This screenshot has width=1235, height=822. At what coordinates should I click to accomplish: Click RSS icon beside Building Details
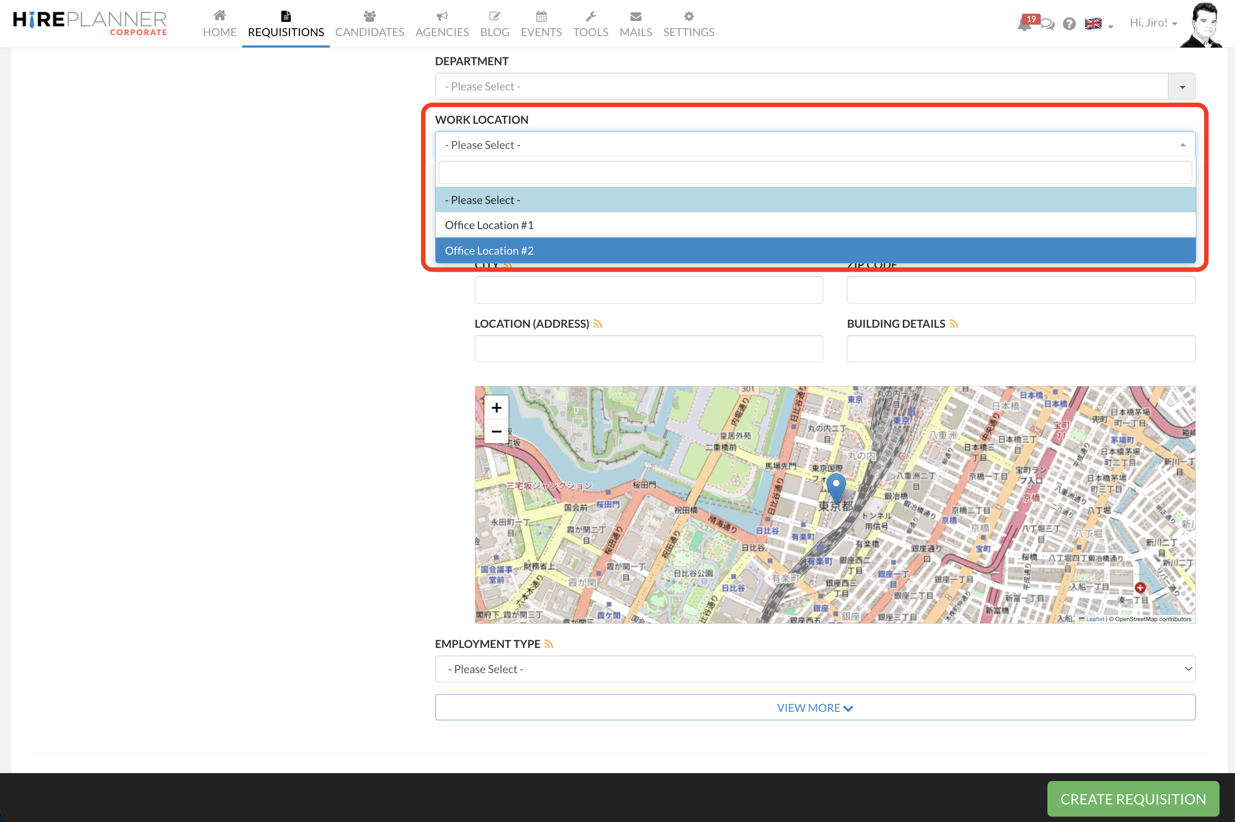[954, 324]
